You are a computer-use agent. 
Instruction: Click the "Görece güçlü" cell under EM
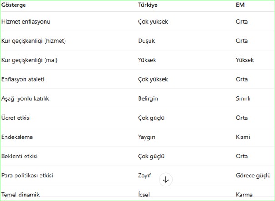pos(254,176)
